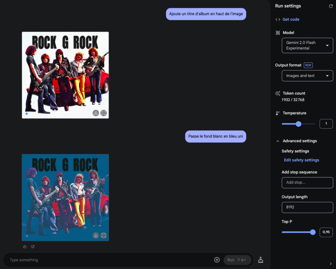Open the Output format dropdown
Viewport: 336px width, 269px height.
(x=307, y=76)
